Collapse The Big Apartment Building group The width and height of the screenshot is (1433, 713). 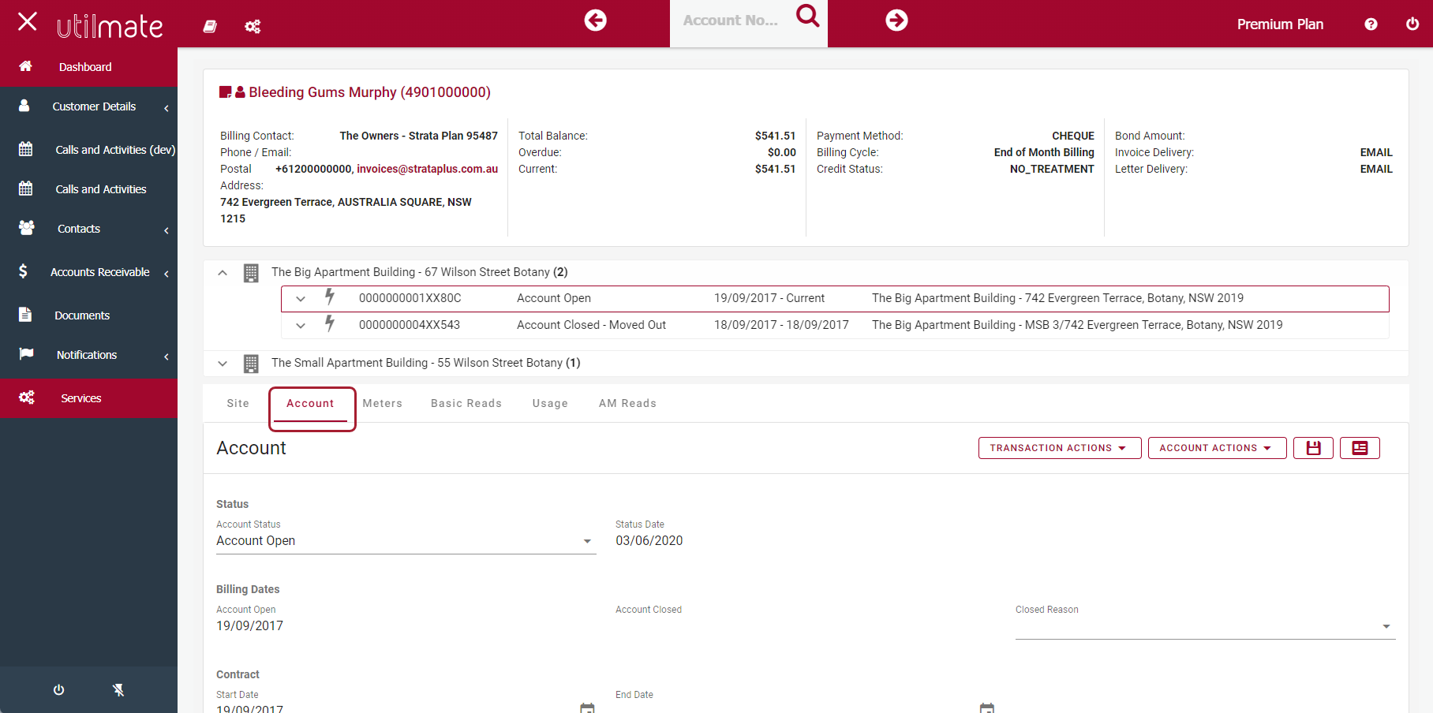tap(223, 273)
